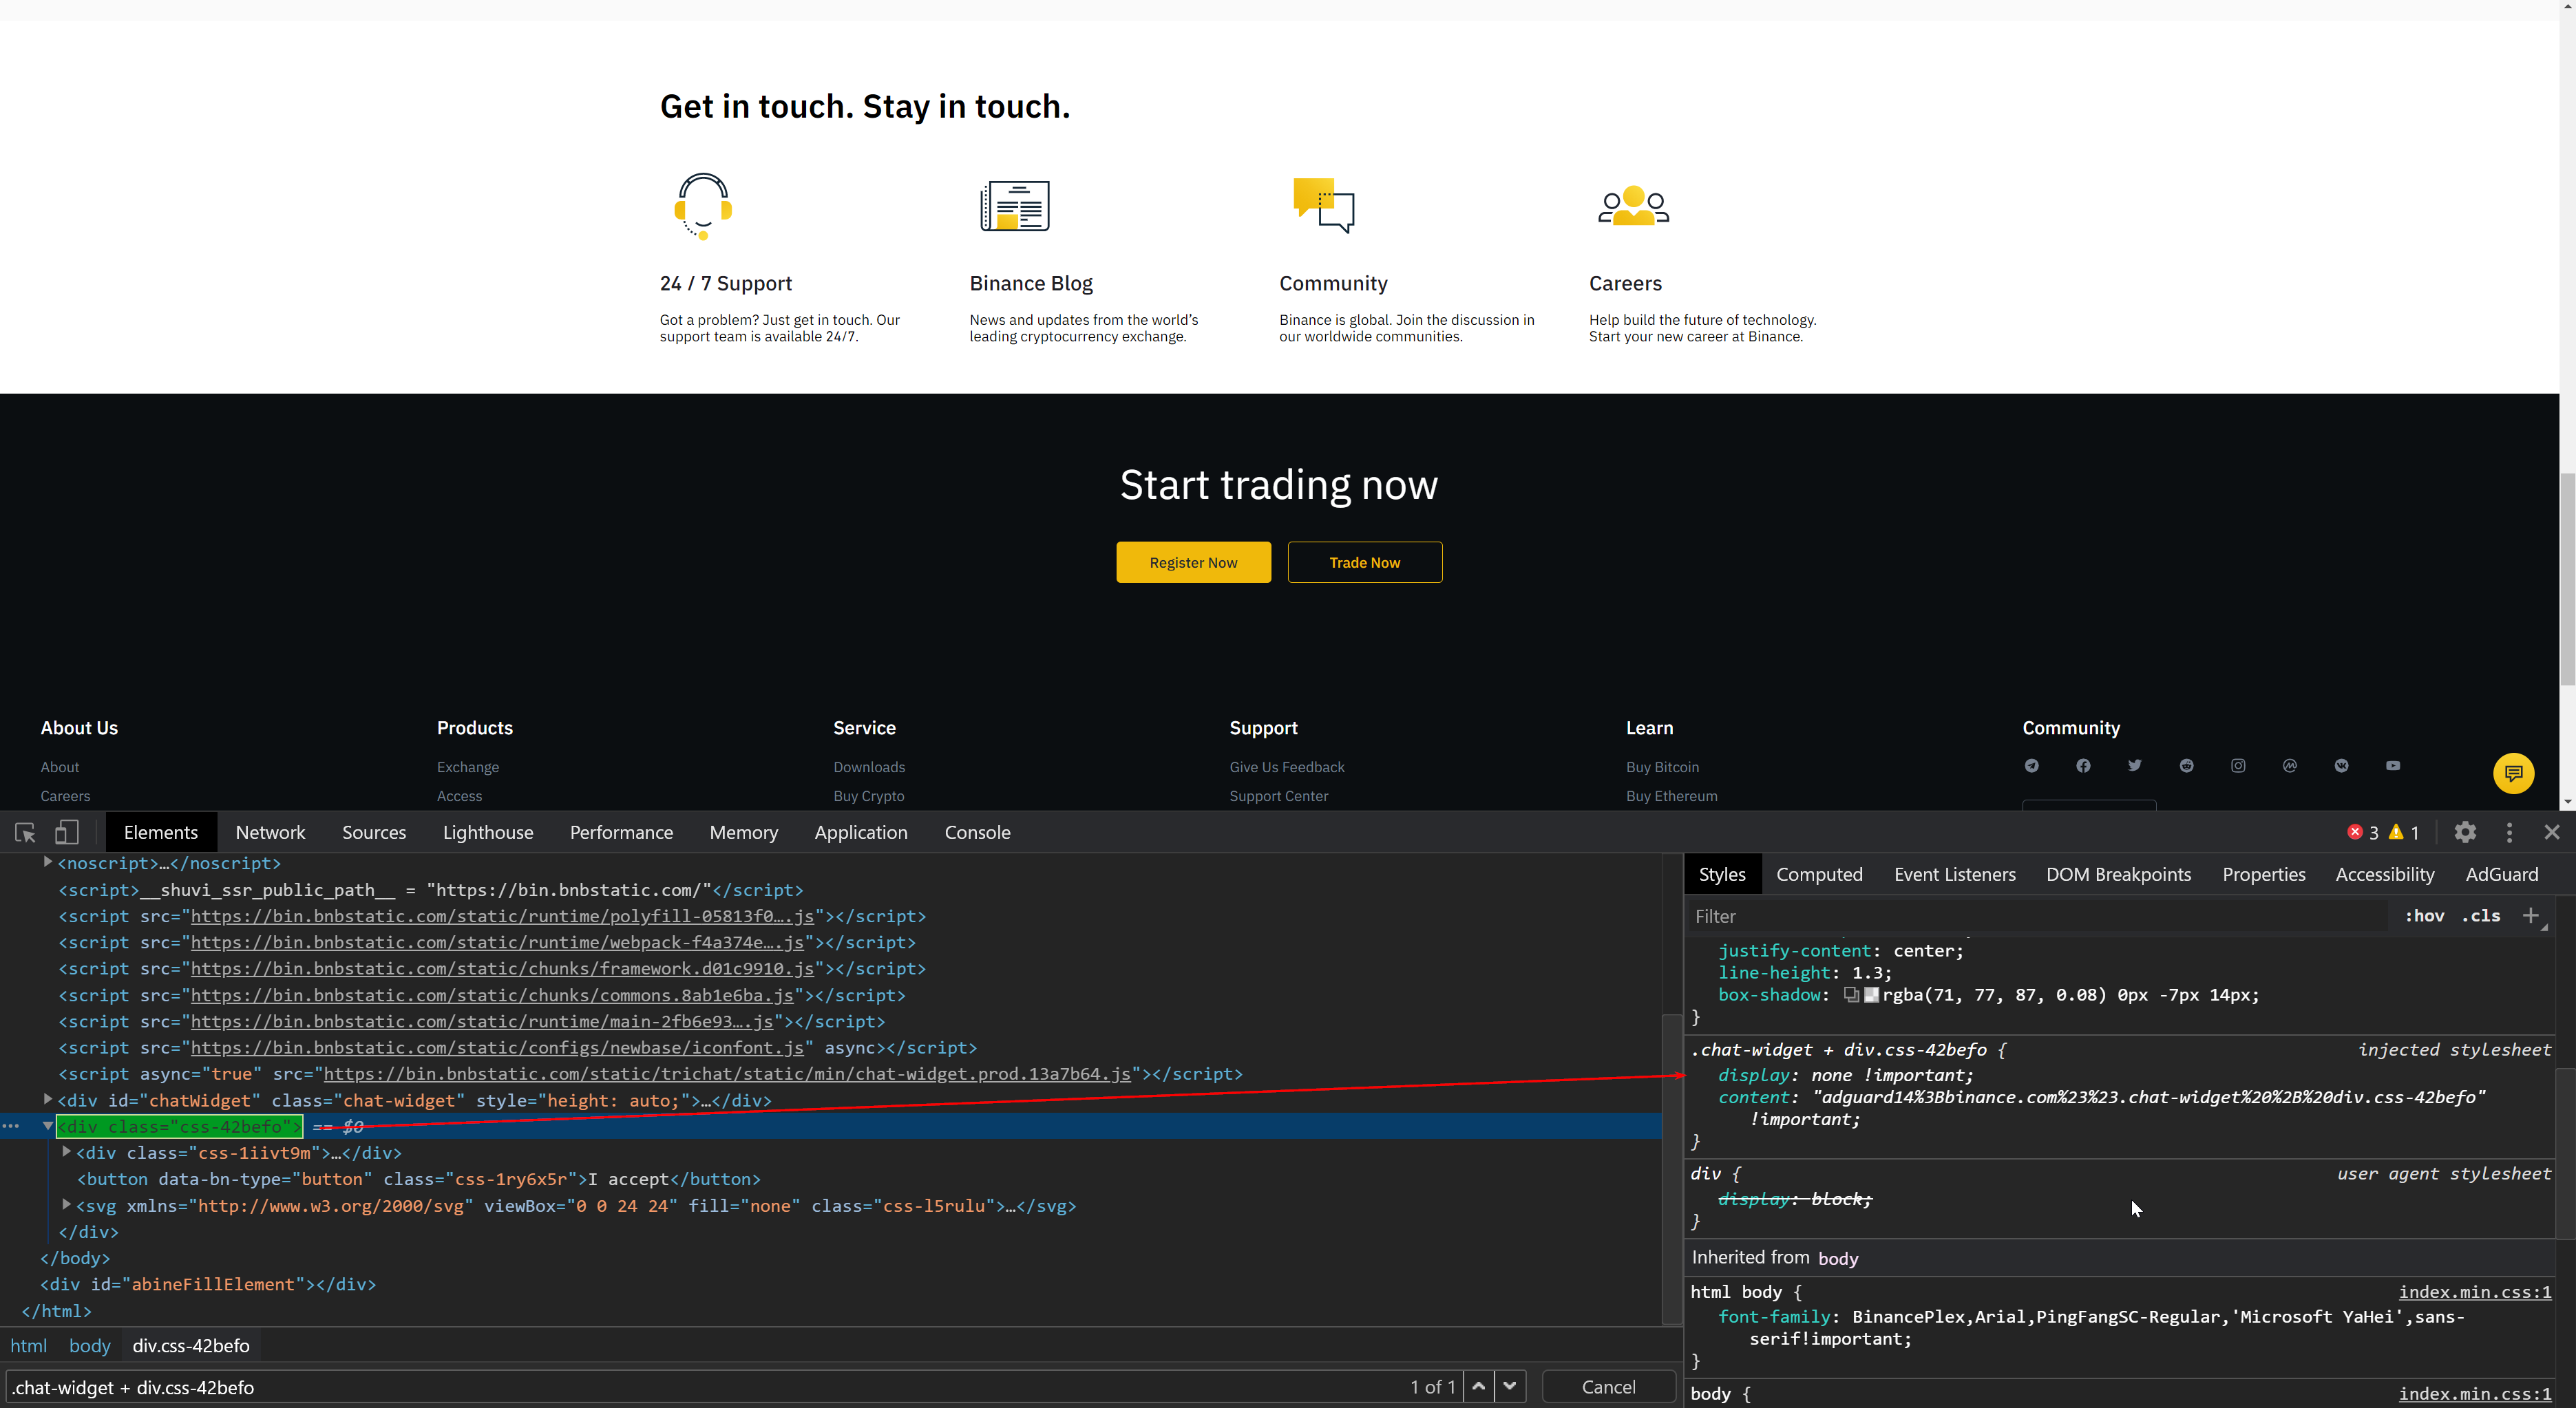Expand the svg css-l5rulu node
This screenshot has height=1408, width=2576.
[66, 1205]
